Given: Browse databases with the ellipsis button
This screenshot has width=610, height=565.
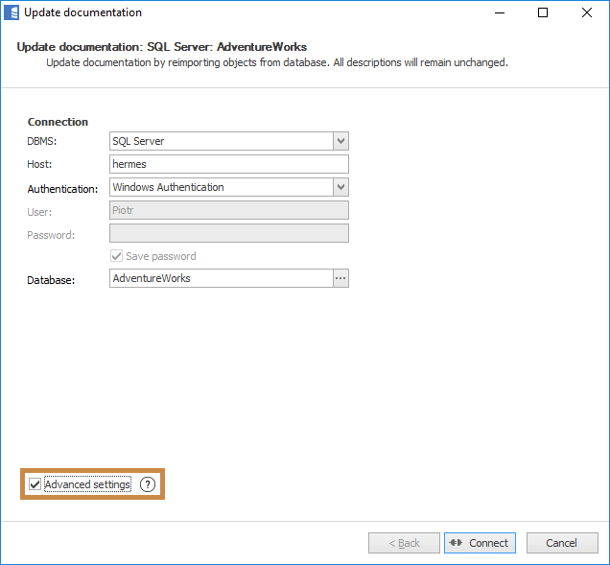Looking at the screenshot, I should coord(340,278).
